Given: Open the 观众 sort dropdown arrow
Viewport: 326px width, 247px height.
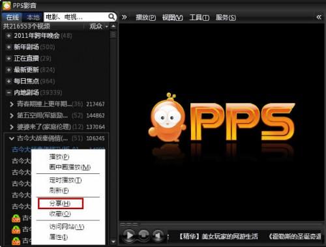Looking at the screenshot, I should point(106,27).
